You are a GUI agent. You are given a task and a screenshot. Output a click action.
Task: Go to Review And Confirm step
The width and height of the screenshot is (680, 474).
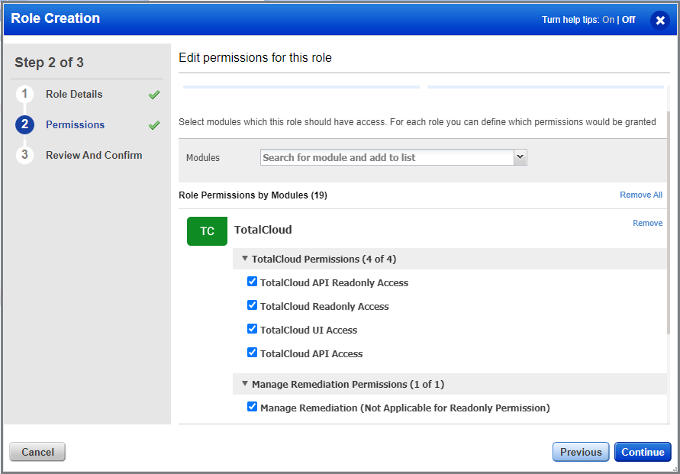coord(94,155)
